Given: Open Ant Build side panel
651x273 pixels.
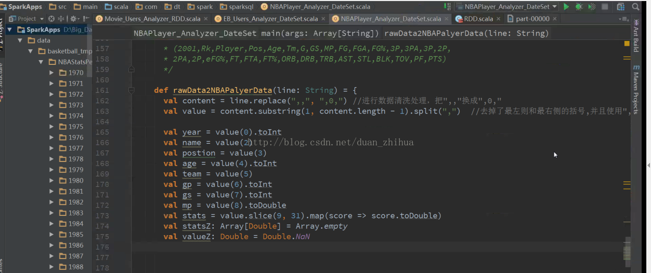Looking at the screenshot, I should [636, 35].
